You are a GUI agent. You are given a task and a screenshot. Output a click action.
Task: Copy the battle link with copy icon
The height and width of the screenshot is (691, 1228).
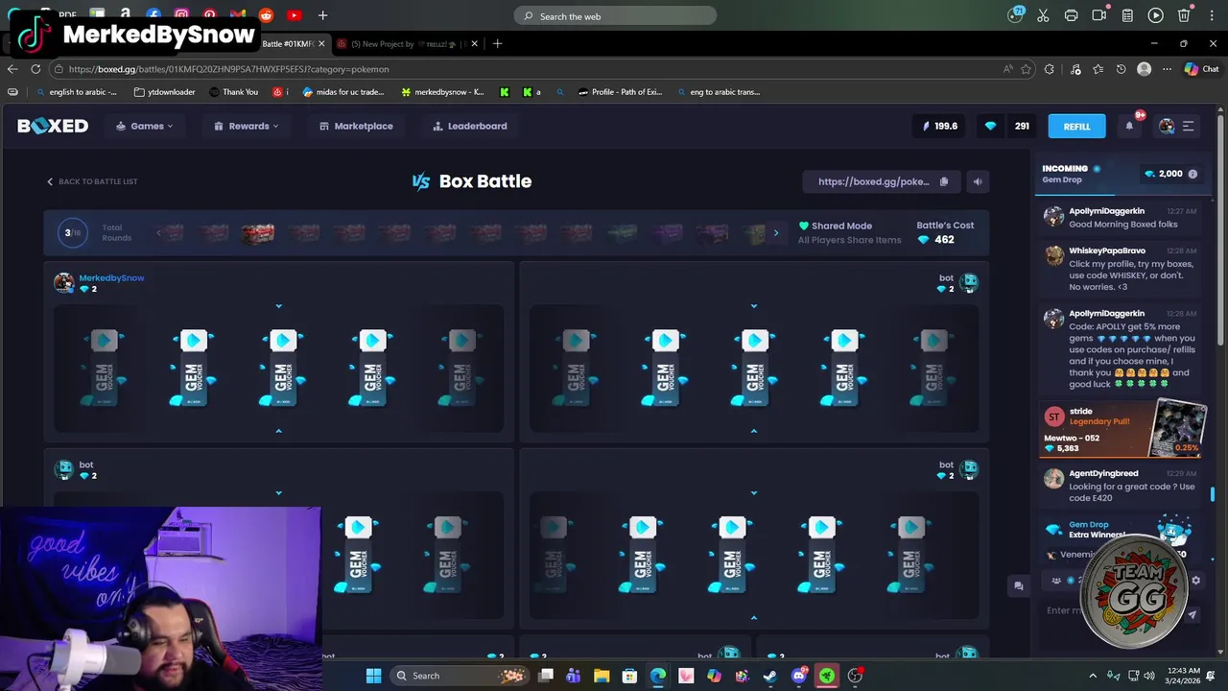point(944,181)
